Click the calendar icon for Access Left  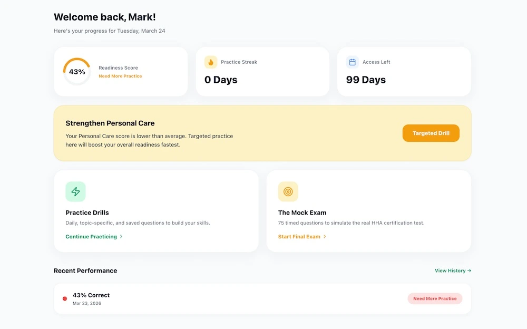click(x=352, y=62)
